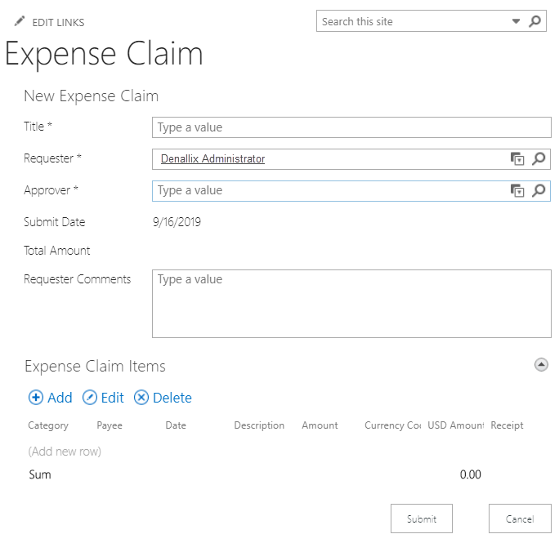Viewport: 559px width, 543px height.
Task: Open the Denallix Administrator link
Action: (x=212, y=159)
